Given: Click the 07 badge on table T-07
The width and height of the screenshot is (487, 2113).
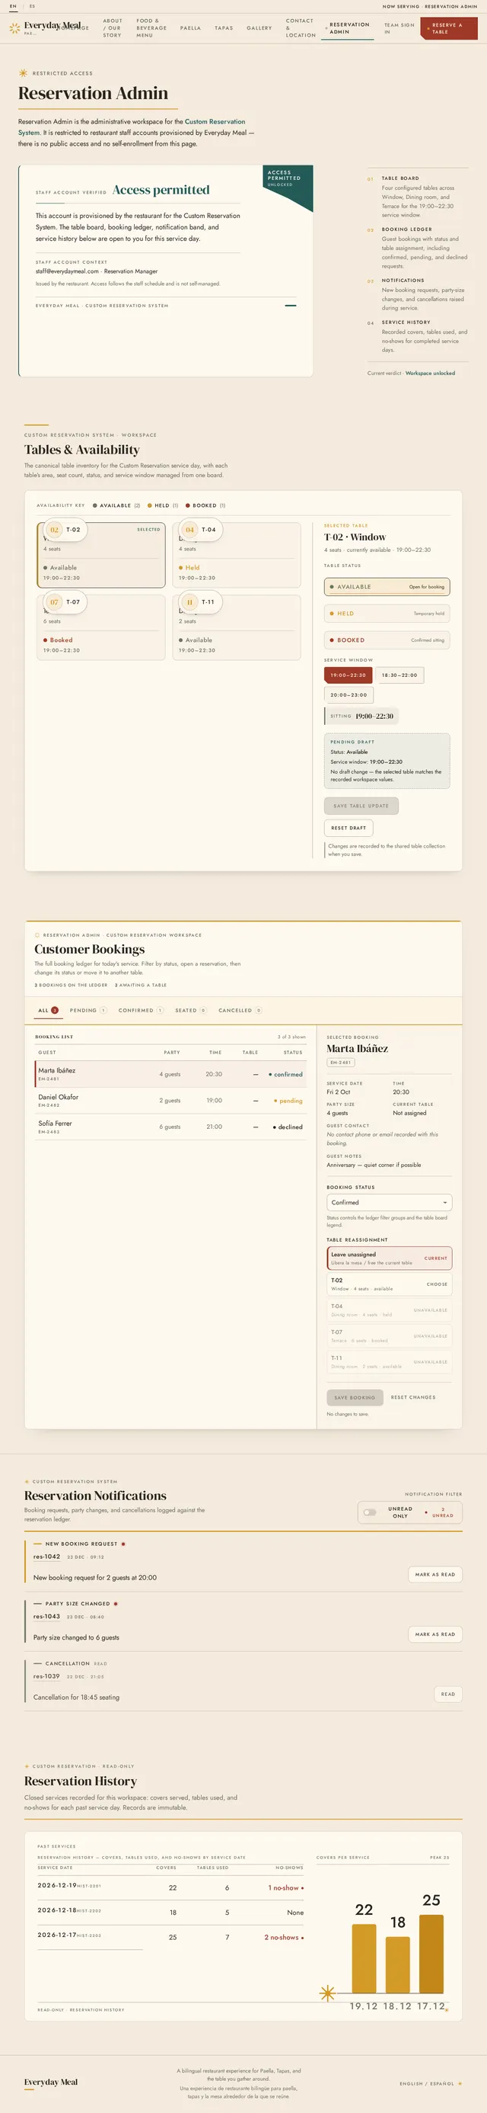Looking at the screenshot, I should 54,602.
